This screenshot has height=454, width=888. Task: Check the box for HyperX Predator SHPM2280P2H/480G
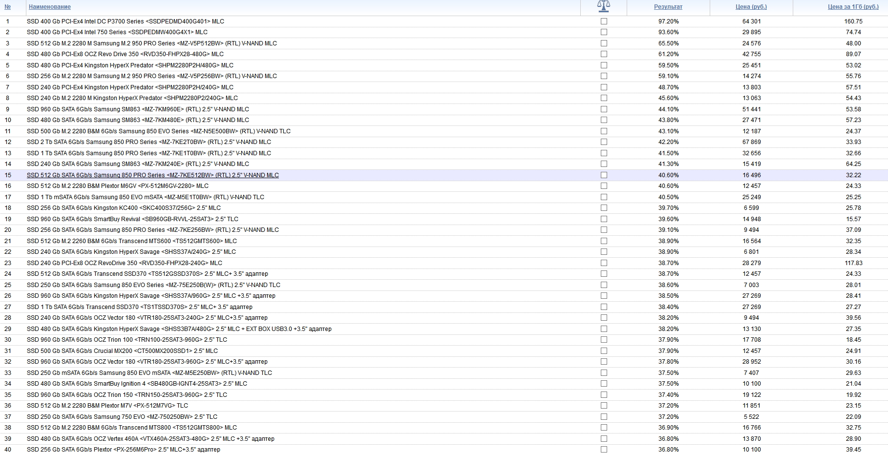point(604,65)
